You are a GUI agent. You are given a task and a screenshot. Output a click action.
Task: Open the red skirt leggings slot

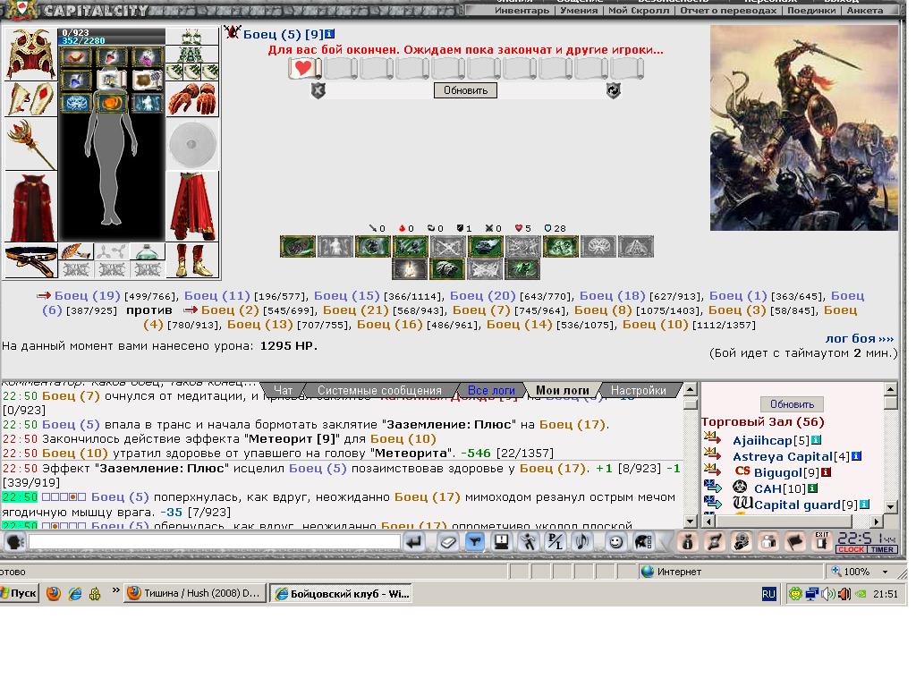point(192,207)
